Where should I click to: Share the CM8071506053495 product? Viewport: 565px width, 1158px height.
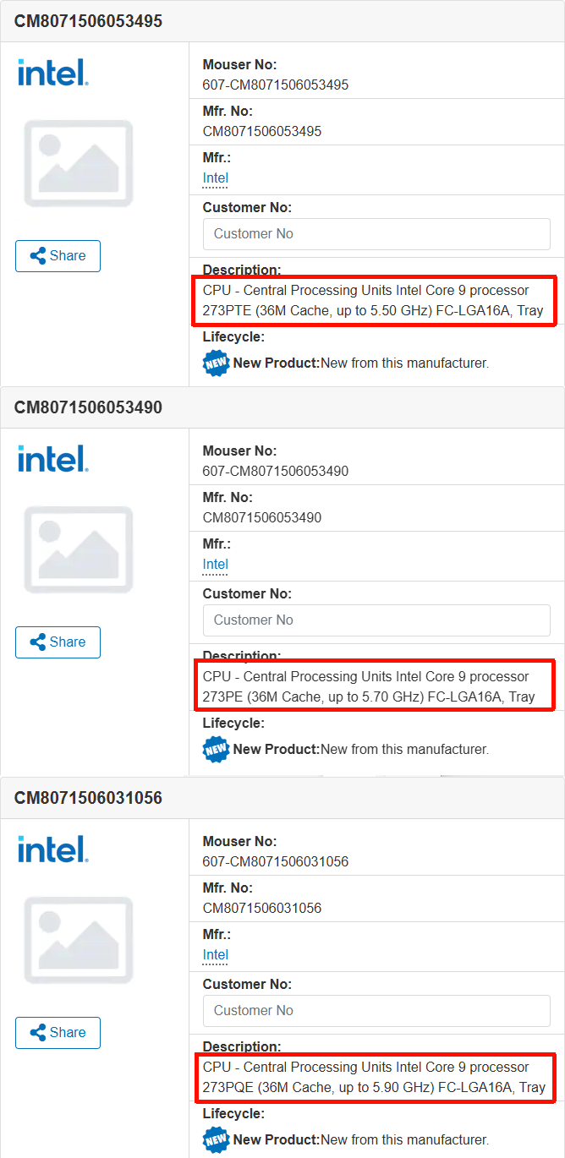click(x=58, y=256)
